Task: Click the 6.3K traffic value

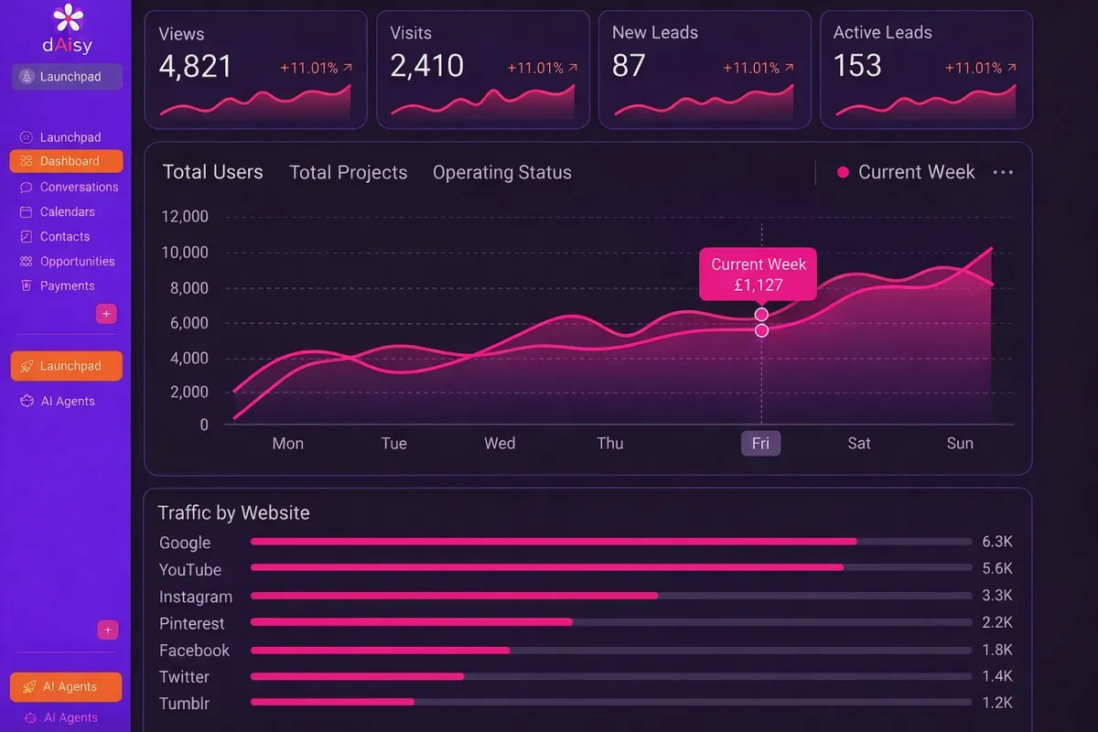Action: tap(997, 542)
